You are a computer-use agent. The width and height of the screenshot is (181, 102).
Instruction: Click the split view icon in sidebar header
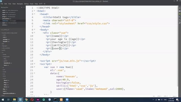tap(24, 7)
